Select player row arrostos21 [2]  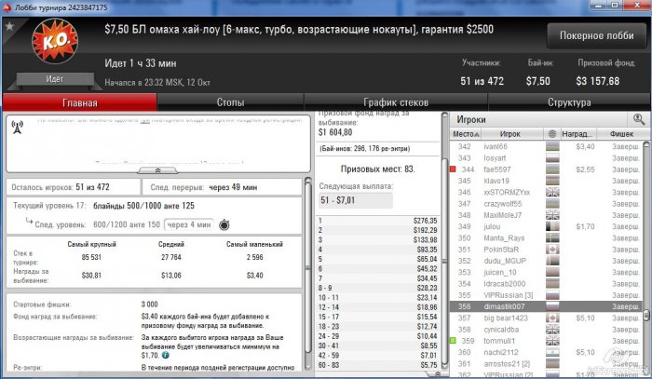tap(547, 363)
